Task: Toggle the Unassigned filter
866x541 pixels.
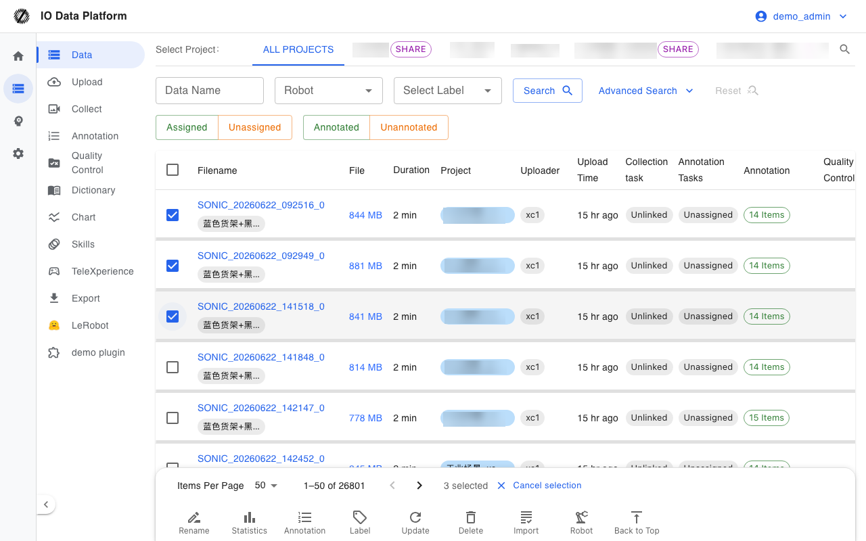Action: [254, 127]
